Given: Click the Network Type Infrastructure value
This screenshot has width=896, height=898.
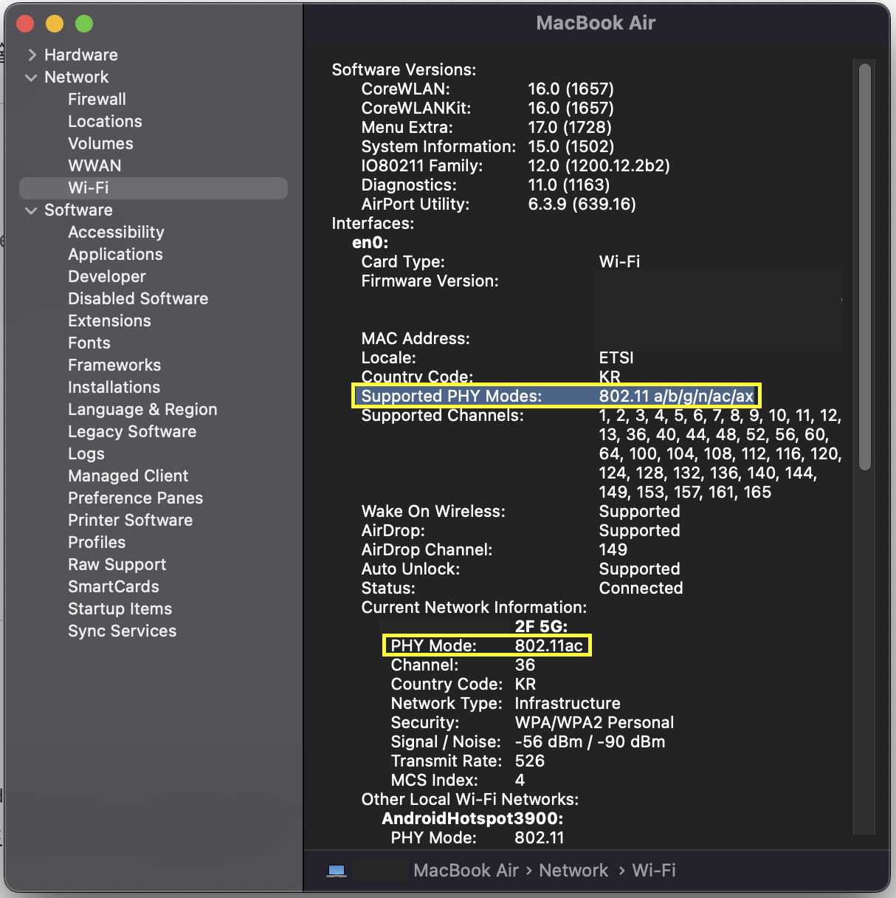Looking at the screenshot, I should [567, 703].
